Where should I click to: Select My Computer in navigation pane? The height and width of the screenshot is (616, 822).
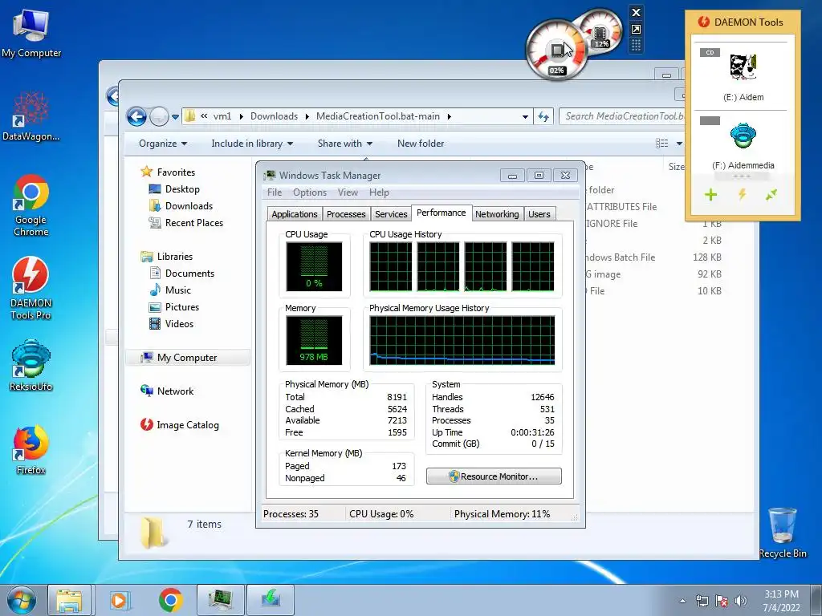[186, 357]
